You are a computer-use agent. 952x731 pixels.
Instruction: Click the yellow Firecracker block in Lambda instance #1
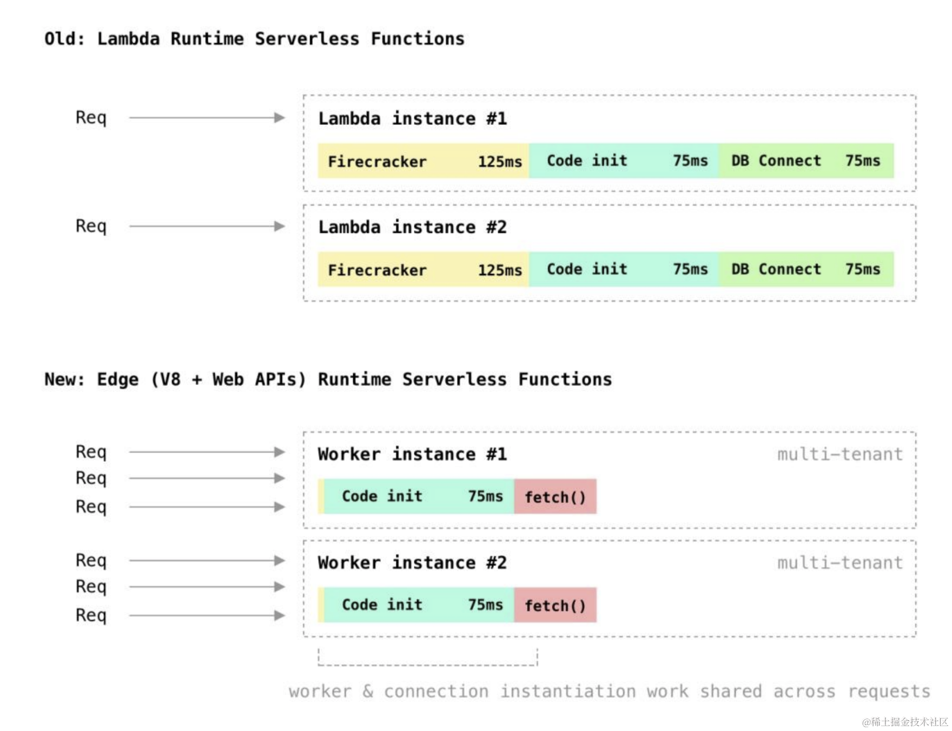(x=424, y=161)
